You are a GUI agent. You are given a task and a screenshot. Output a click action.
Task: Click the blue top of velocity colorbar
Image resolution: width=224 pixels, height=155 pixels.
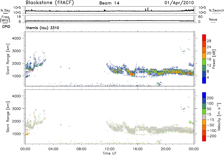(x=204, y=95)
